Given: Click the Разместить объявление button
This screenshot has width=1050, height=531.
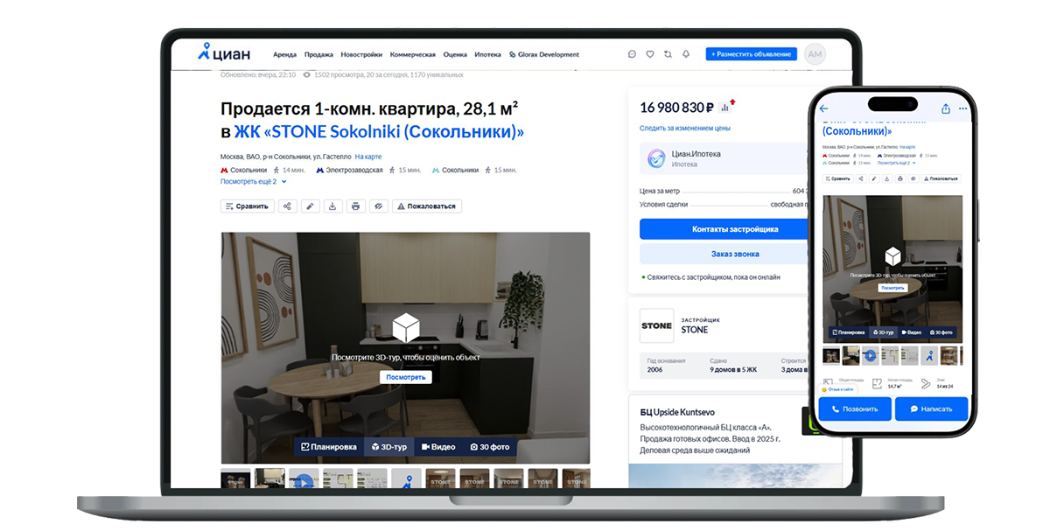Looking at the screenshot, I should coord(752,54).
